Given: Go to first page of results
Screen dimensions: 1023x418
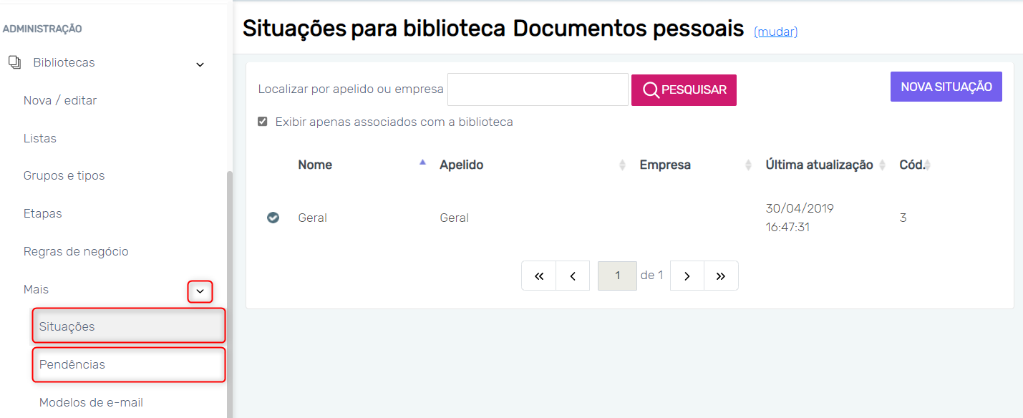Looking at the screenshot, I should (540, 276).
